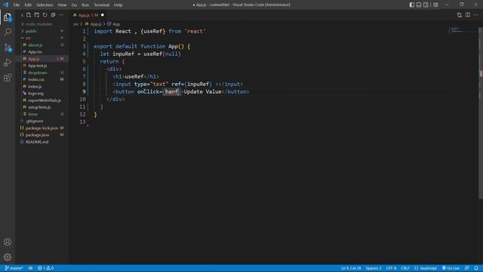This screenshot has height=272, width=483.
Task: Split the editor to the right
Action: click(x=468, y=15)
